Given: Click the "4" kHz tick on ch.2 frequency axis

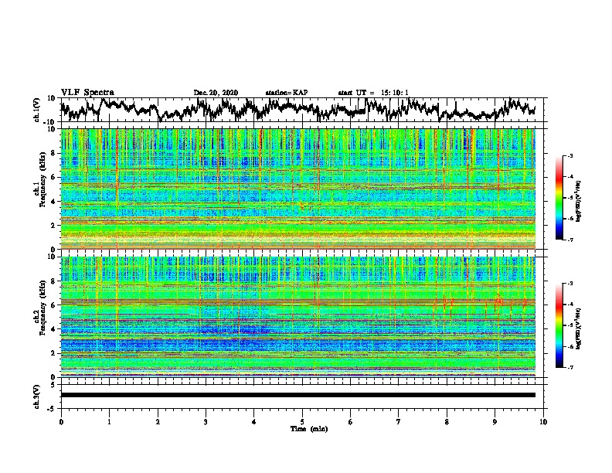Looking at the screenshot, I should [53, 329].
